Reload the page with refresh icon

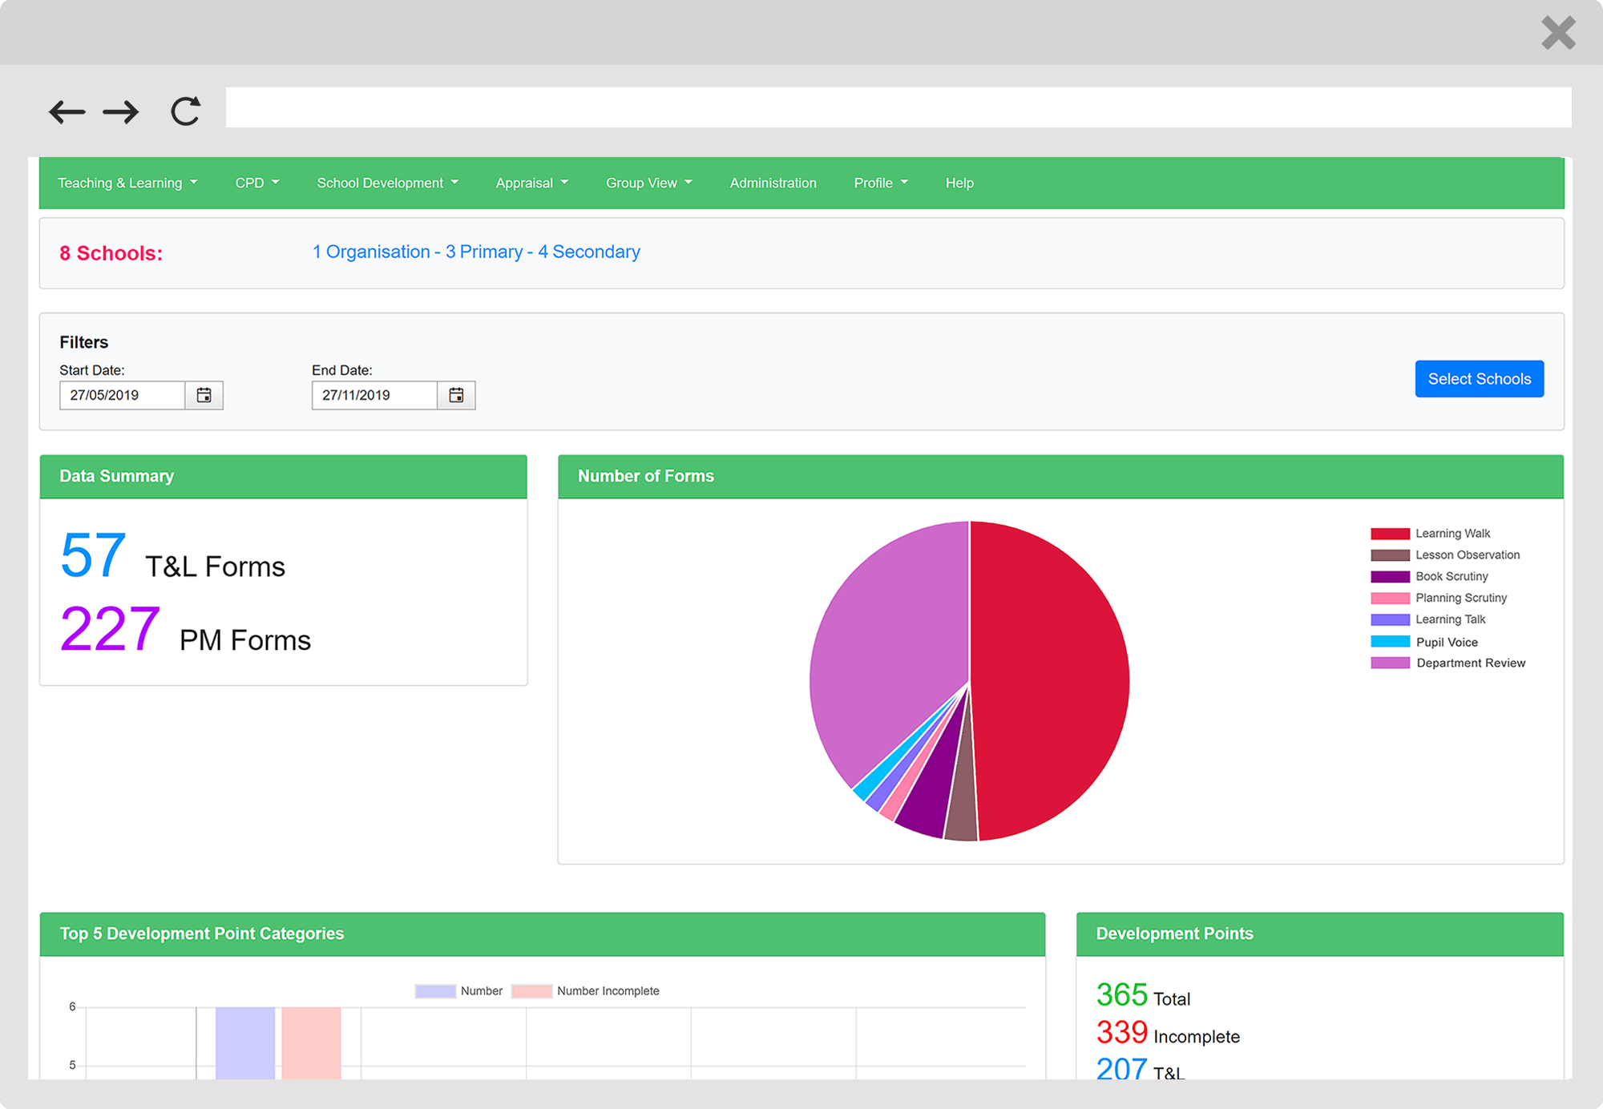coord(185,111)
